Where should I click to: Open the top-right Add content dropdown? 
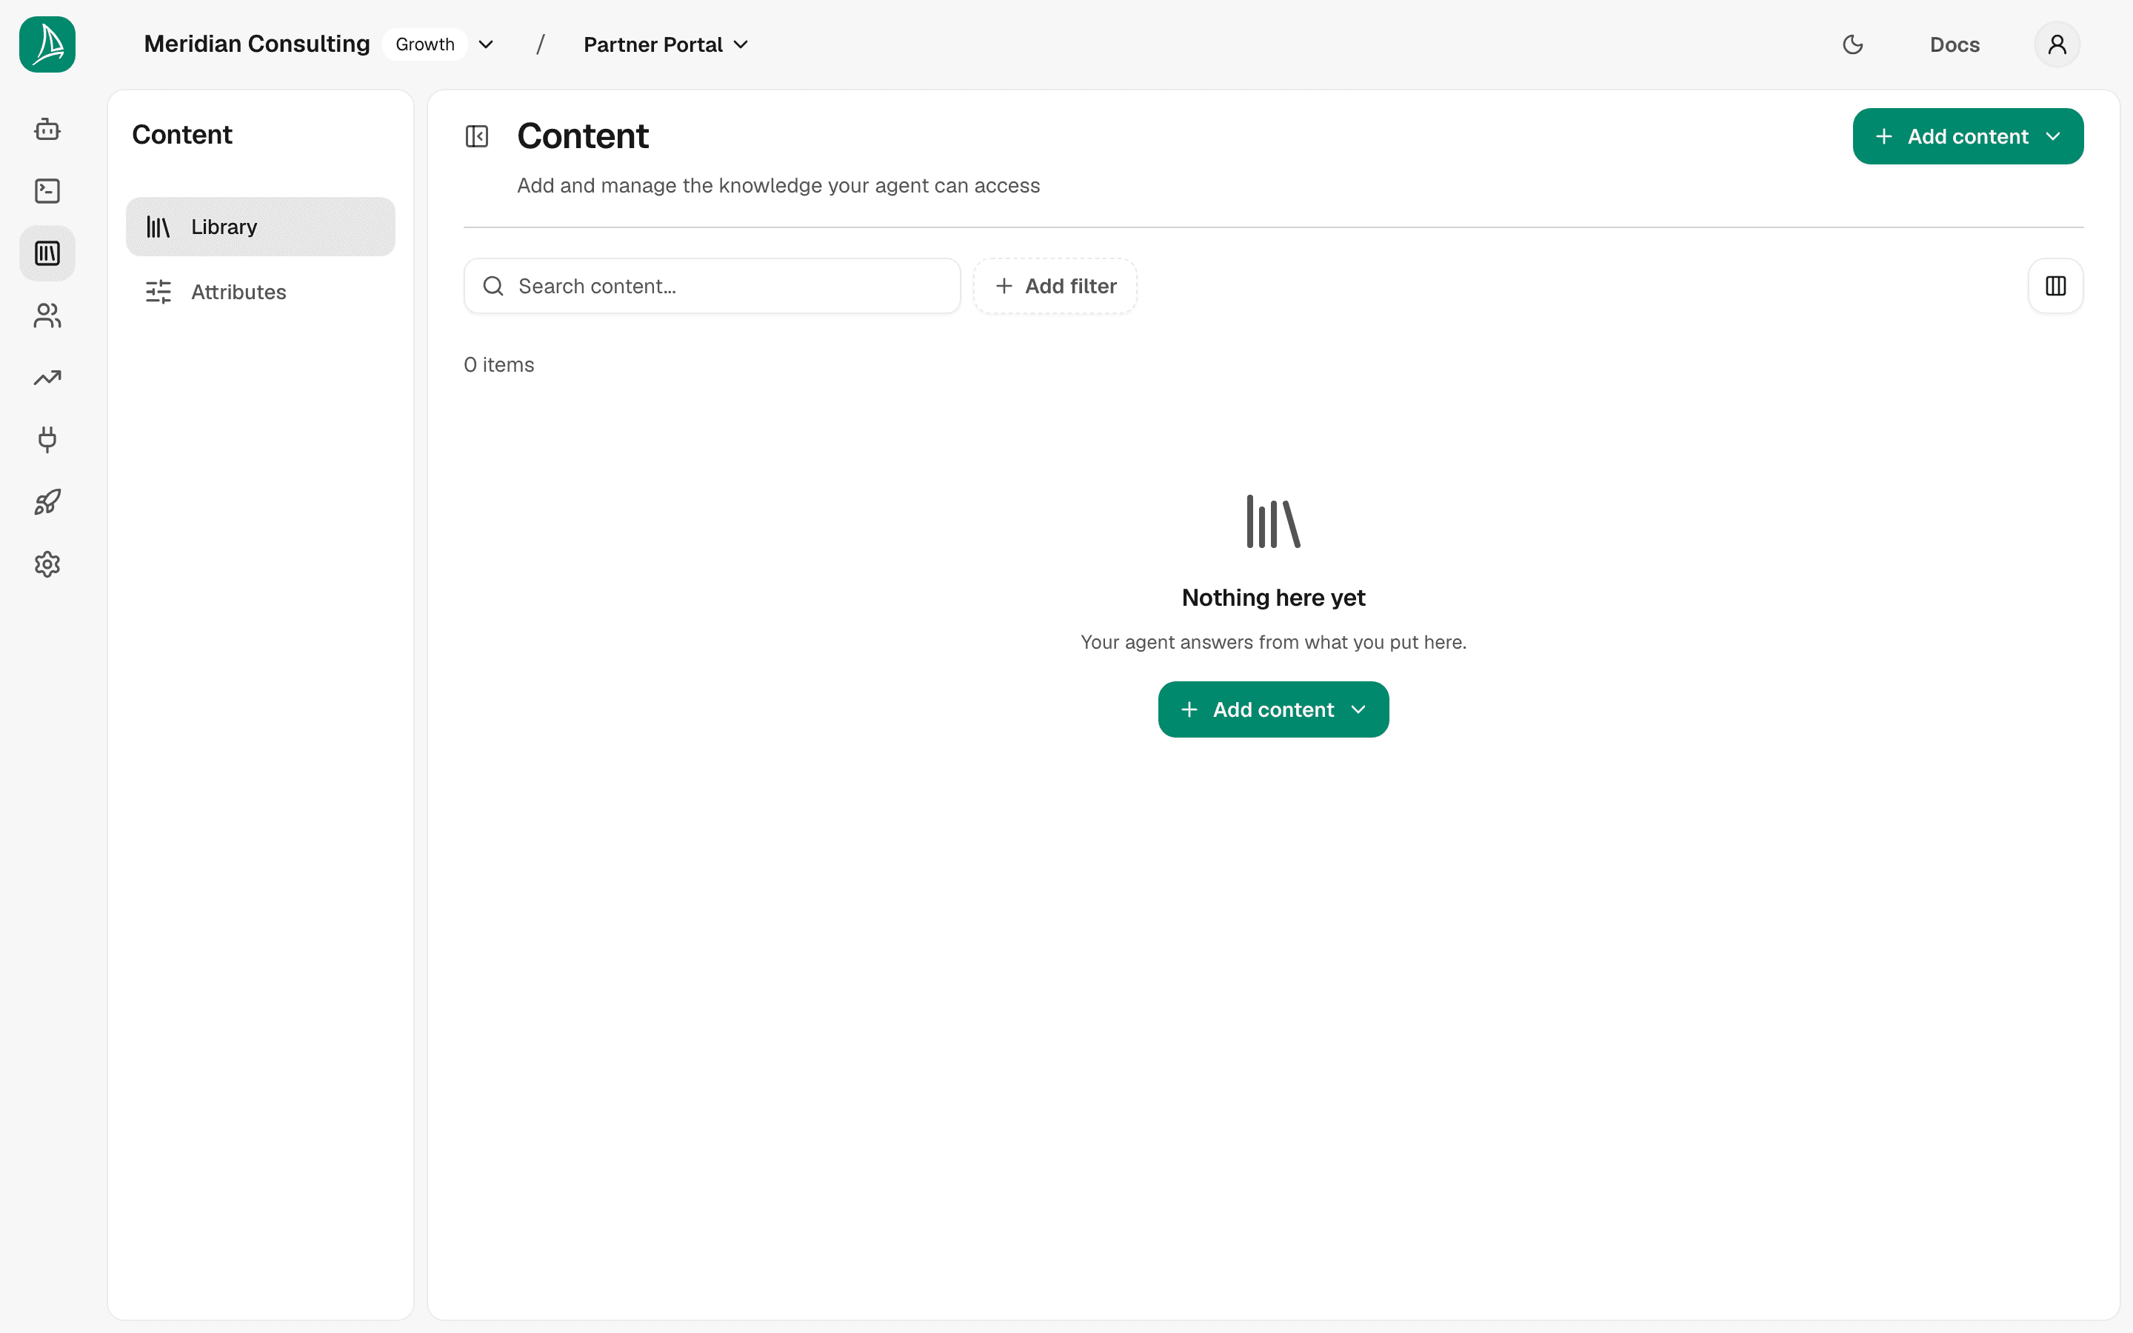tap(1967, 137)
